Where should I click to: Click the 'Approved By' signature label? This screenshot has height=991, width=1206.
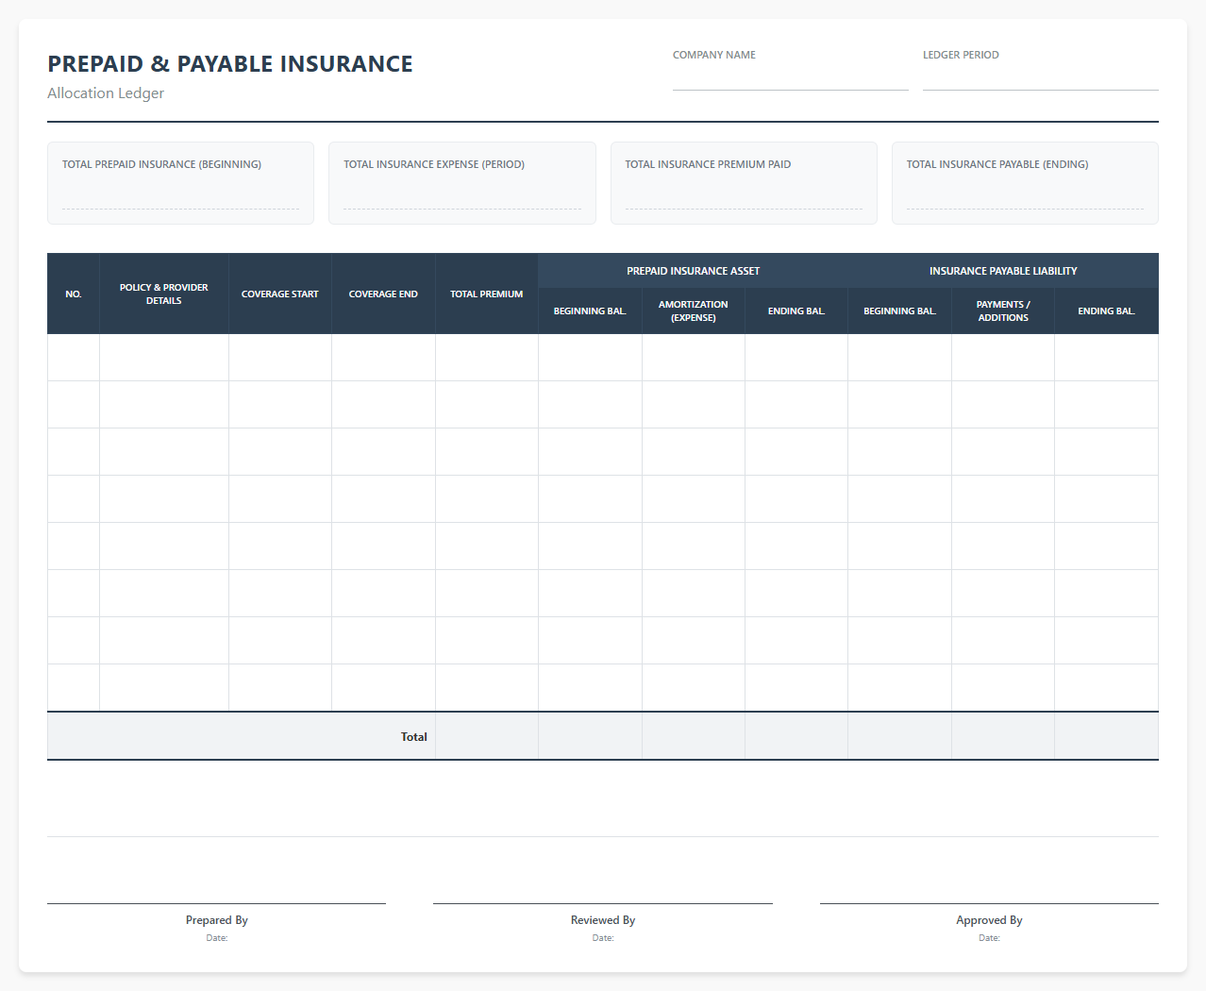pyautogui.click(x=989, y=919)
